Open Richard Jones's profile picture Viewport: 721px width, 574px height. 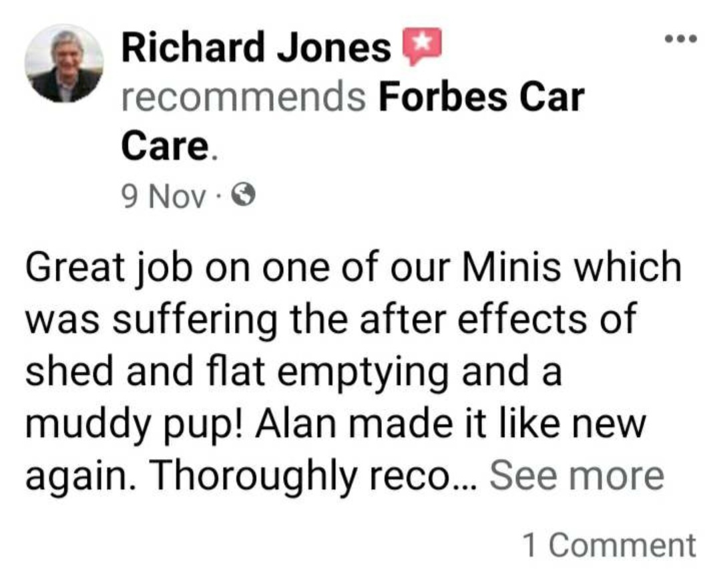pos(64,63)
